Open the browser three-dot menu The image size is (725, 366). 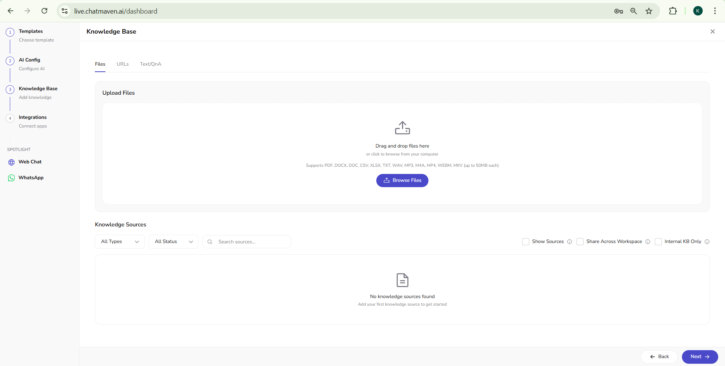[715, 11]
